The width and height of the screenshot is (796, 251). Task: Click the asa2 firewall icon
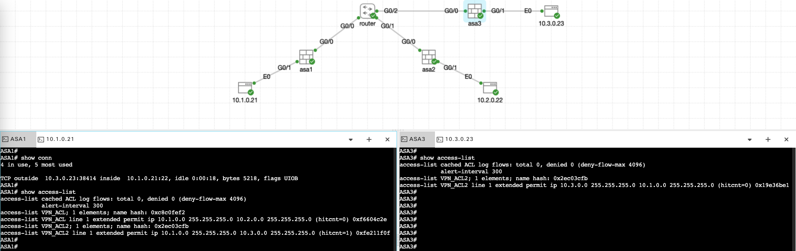click(429, 57)
